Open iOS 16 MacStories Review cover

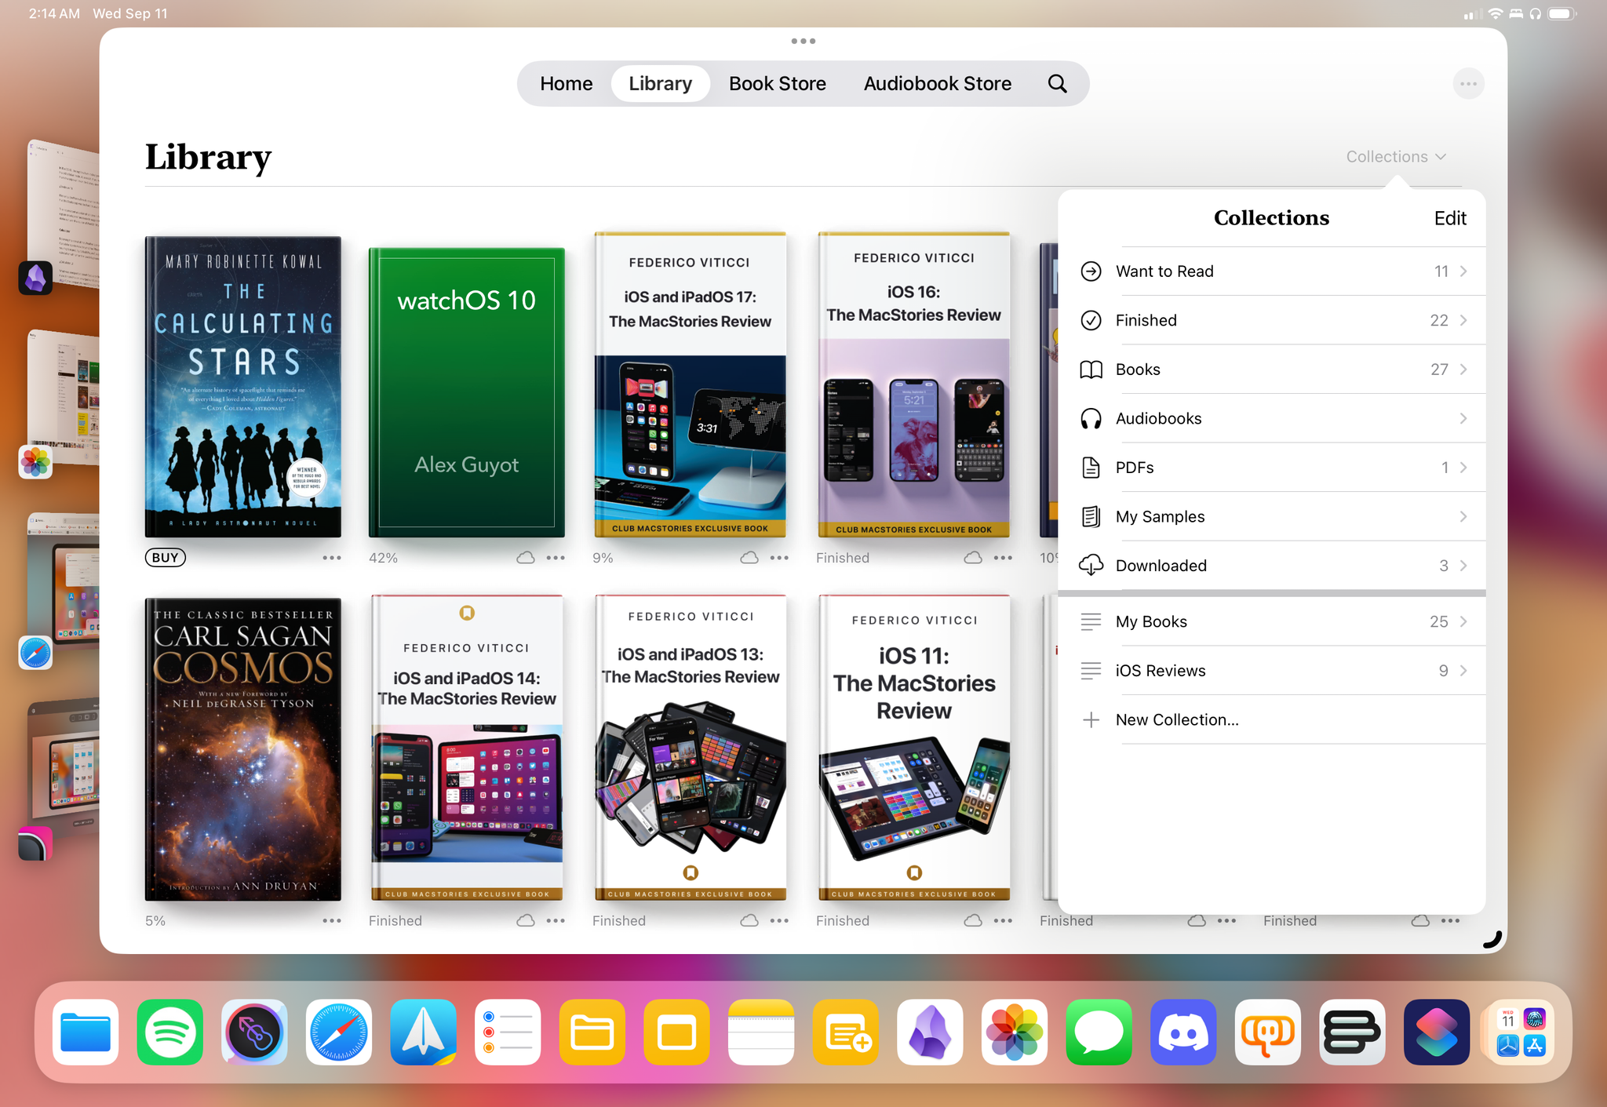click(x=914, y=384)
